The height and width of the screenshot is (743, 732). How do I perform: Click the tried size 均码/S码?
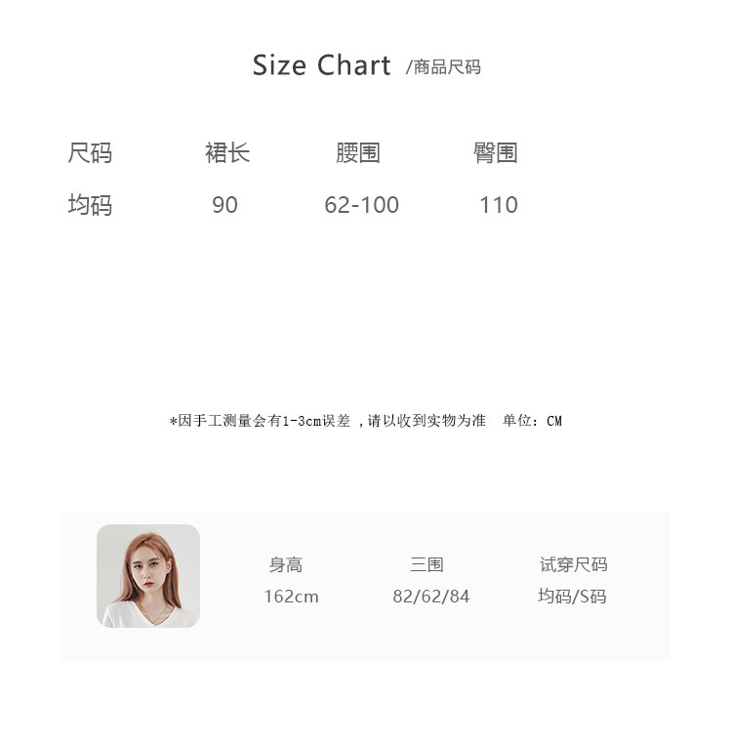point(572,597)
